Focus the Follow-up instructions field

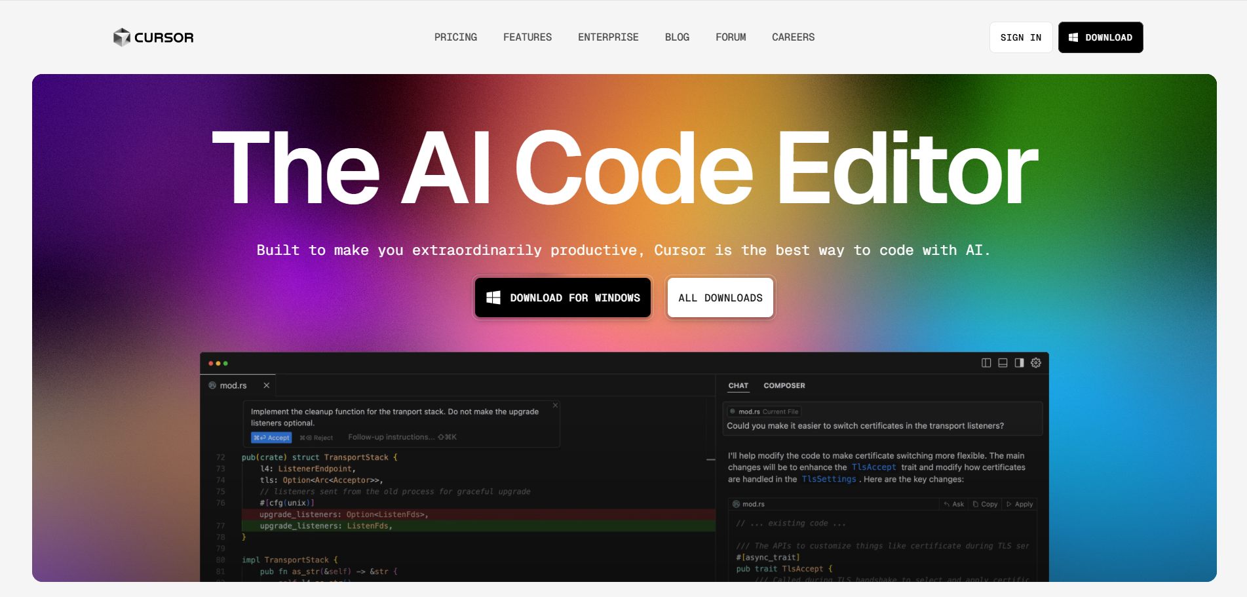tap(402, 437)
